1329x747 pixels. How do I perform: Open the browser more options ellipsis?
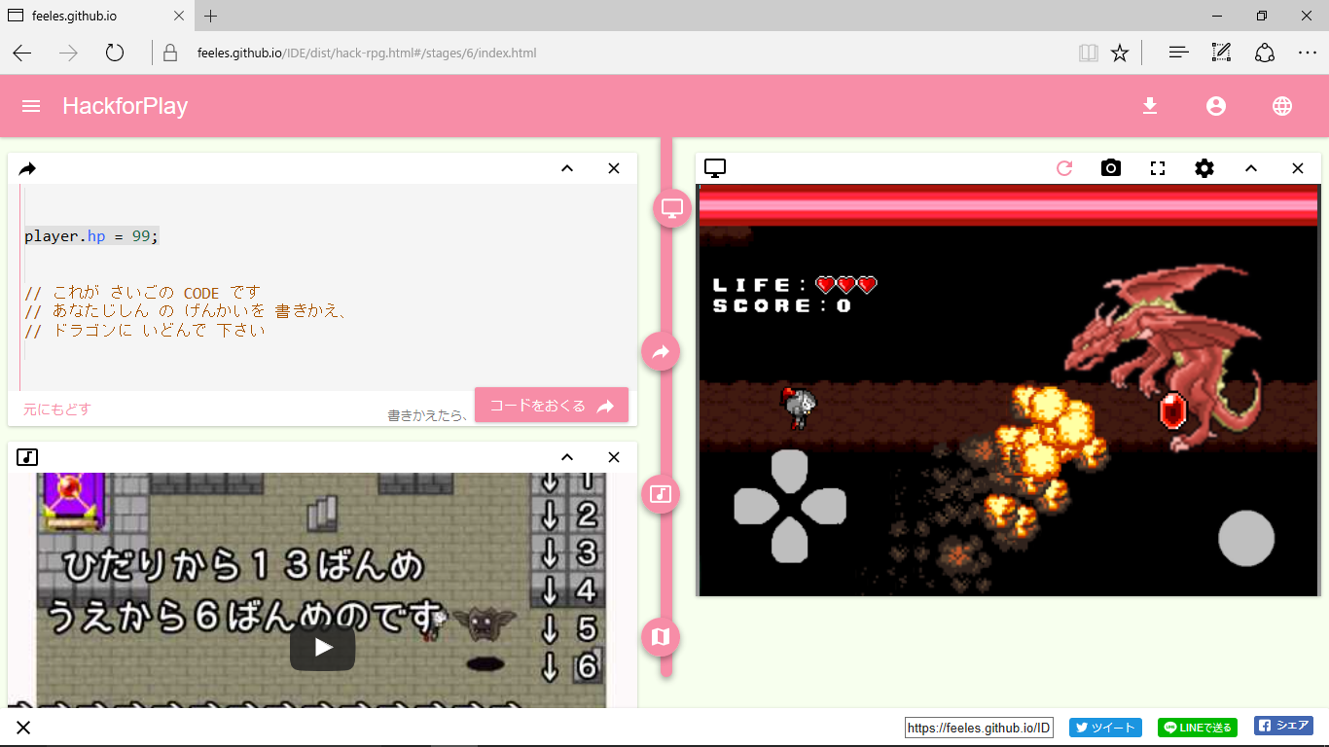click(1308, 53)
